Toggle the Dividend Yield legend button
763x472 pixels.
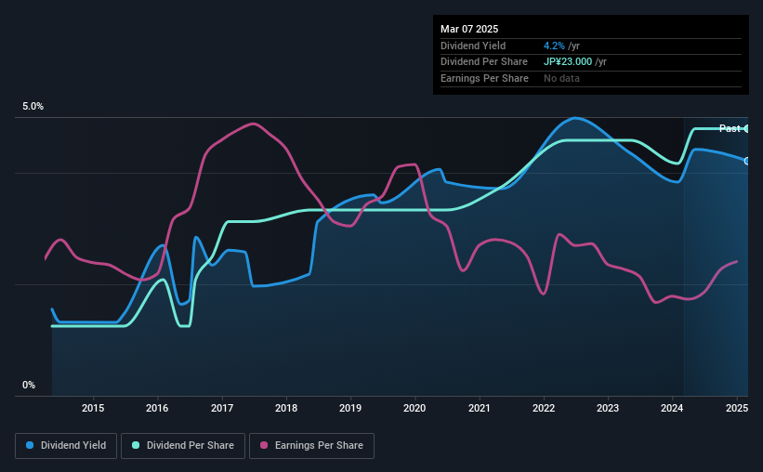pyautogui.click(x=66, y=446)
